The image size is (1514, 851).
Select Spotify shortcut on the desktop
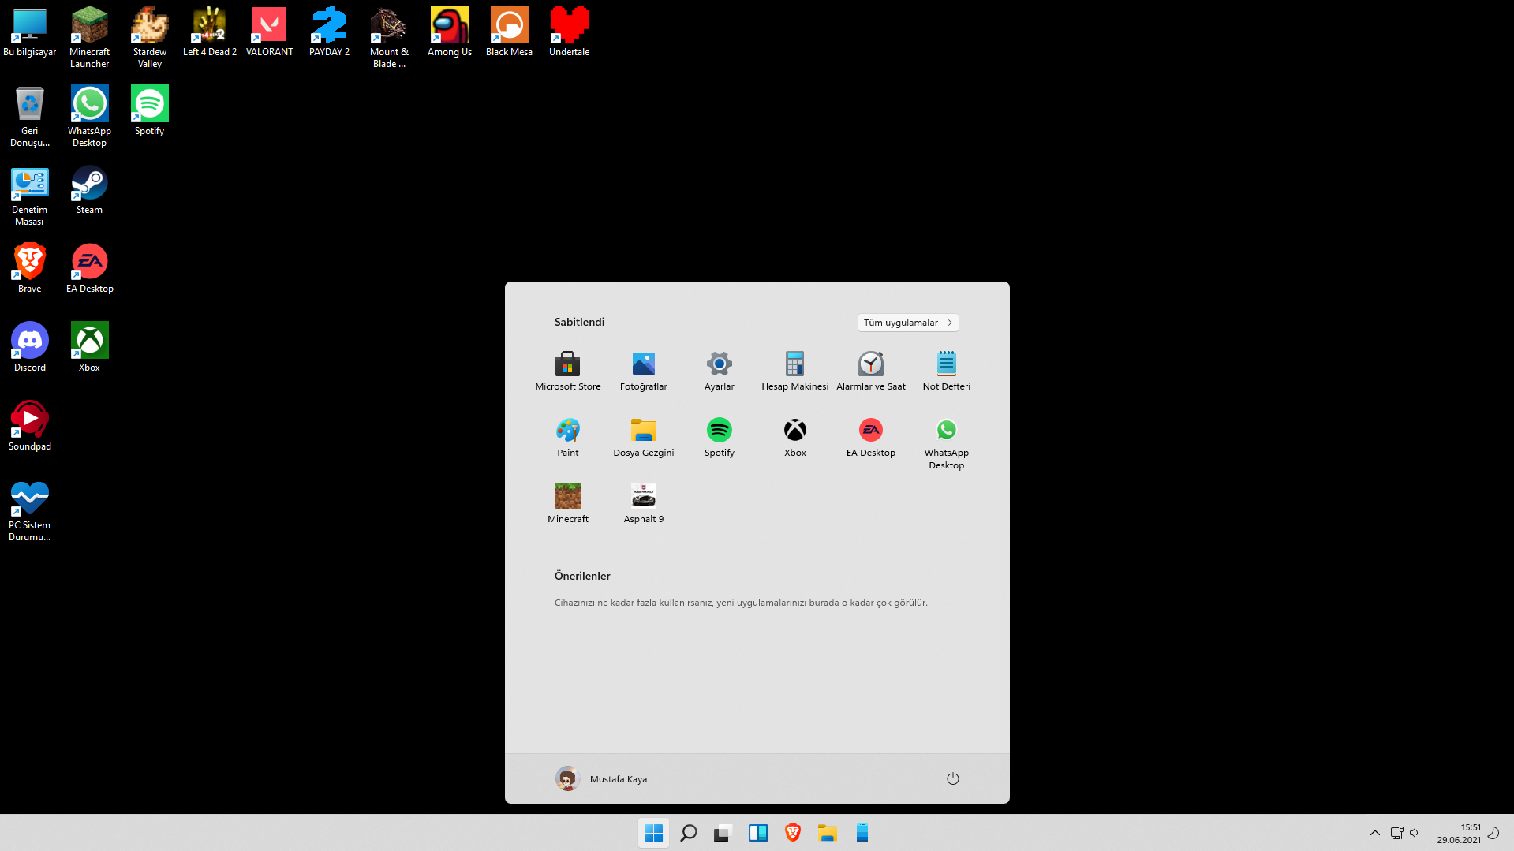click(150, 111)
